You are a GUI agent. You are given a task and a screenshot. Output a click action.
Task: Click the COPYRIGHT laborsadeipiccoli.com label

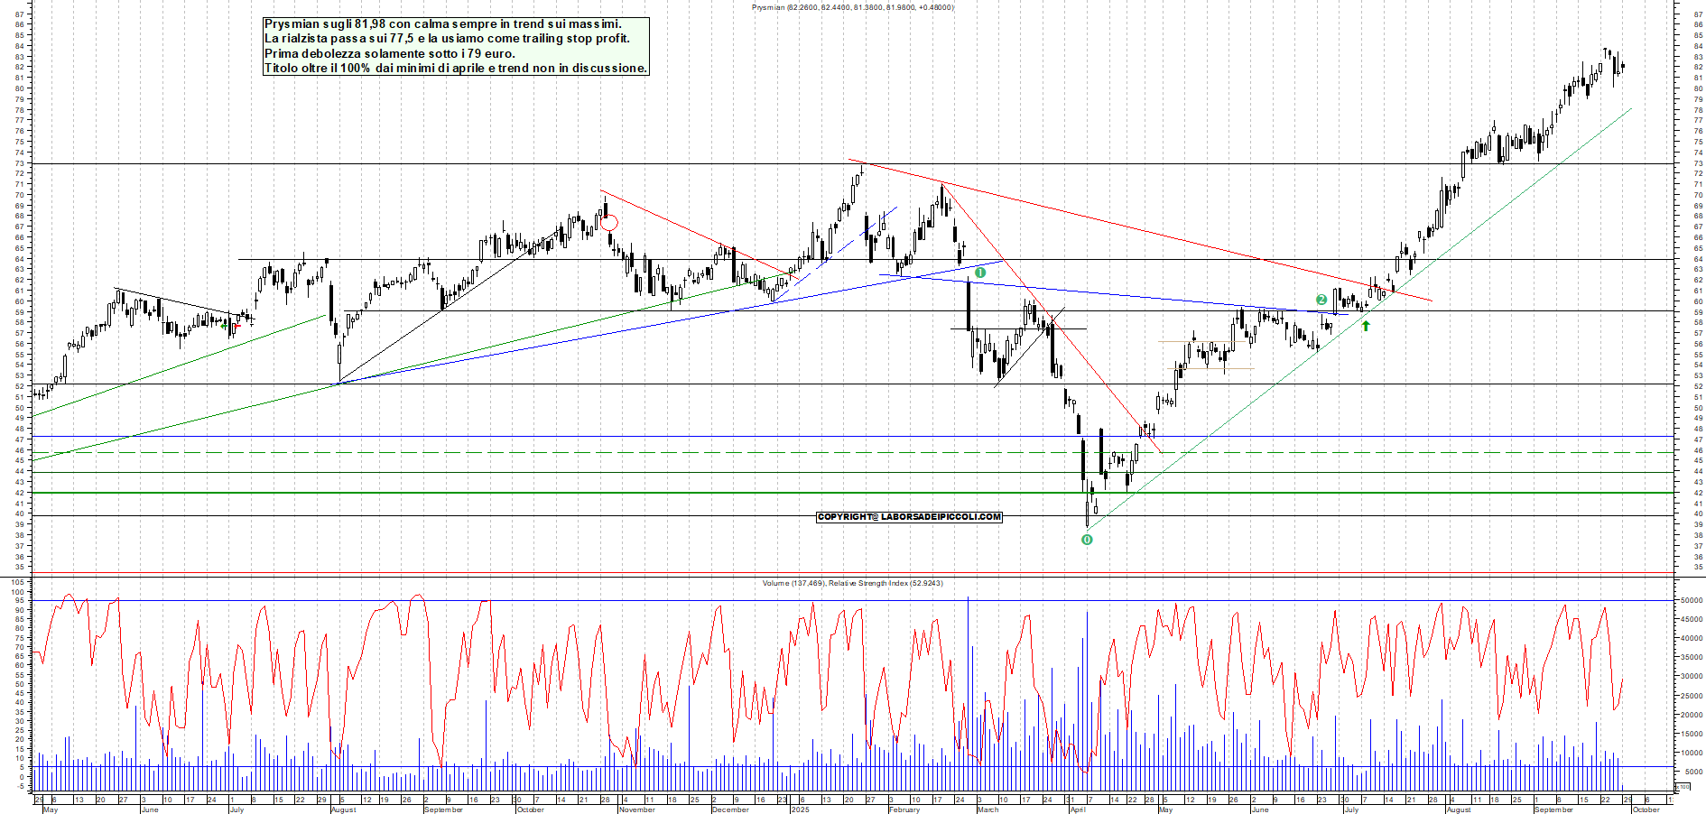(909, 517)
